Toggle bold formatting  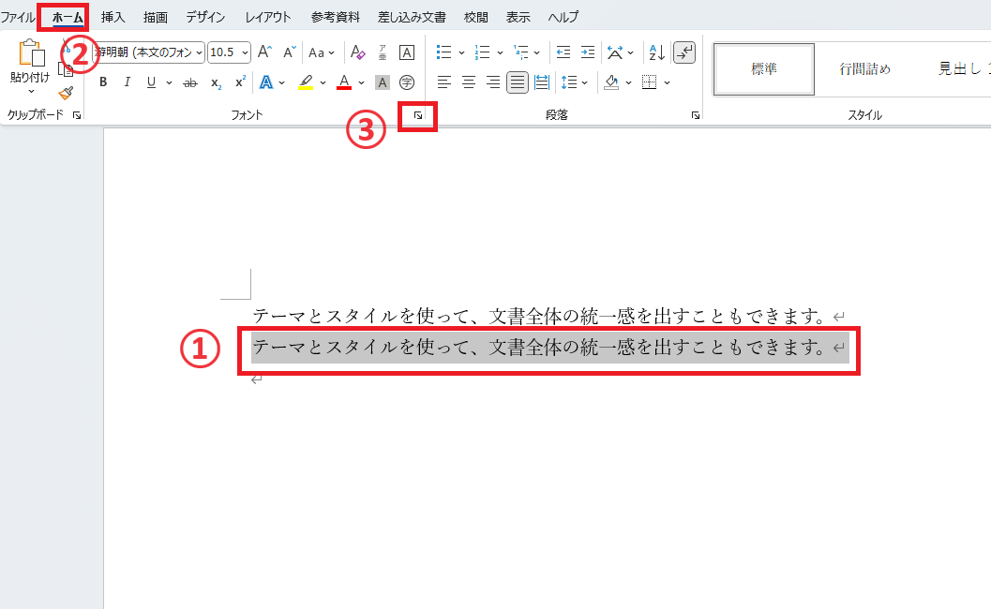[x=103, y=82]
